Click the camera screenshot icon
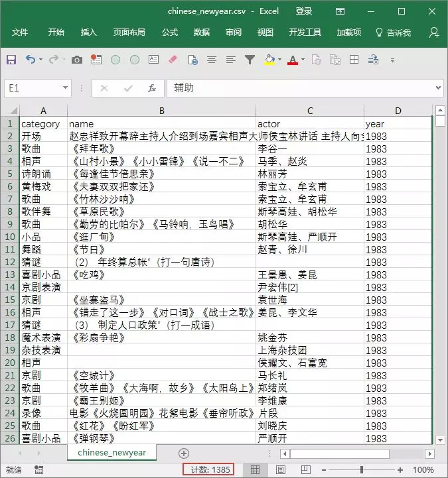Viewport: 448px width, 478px height. click(x=77, y=60)
